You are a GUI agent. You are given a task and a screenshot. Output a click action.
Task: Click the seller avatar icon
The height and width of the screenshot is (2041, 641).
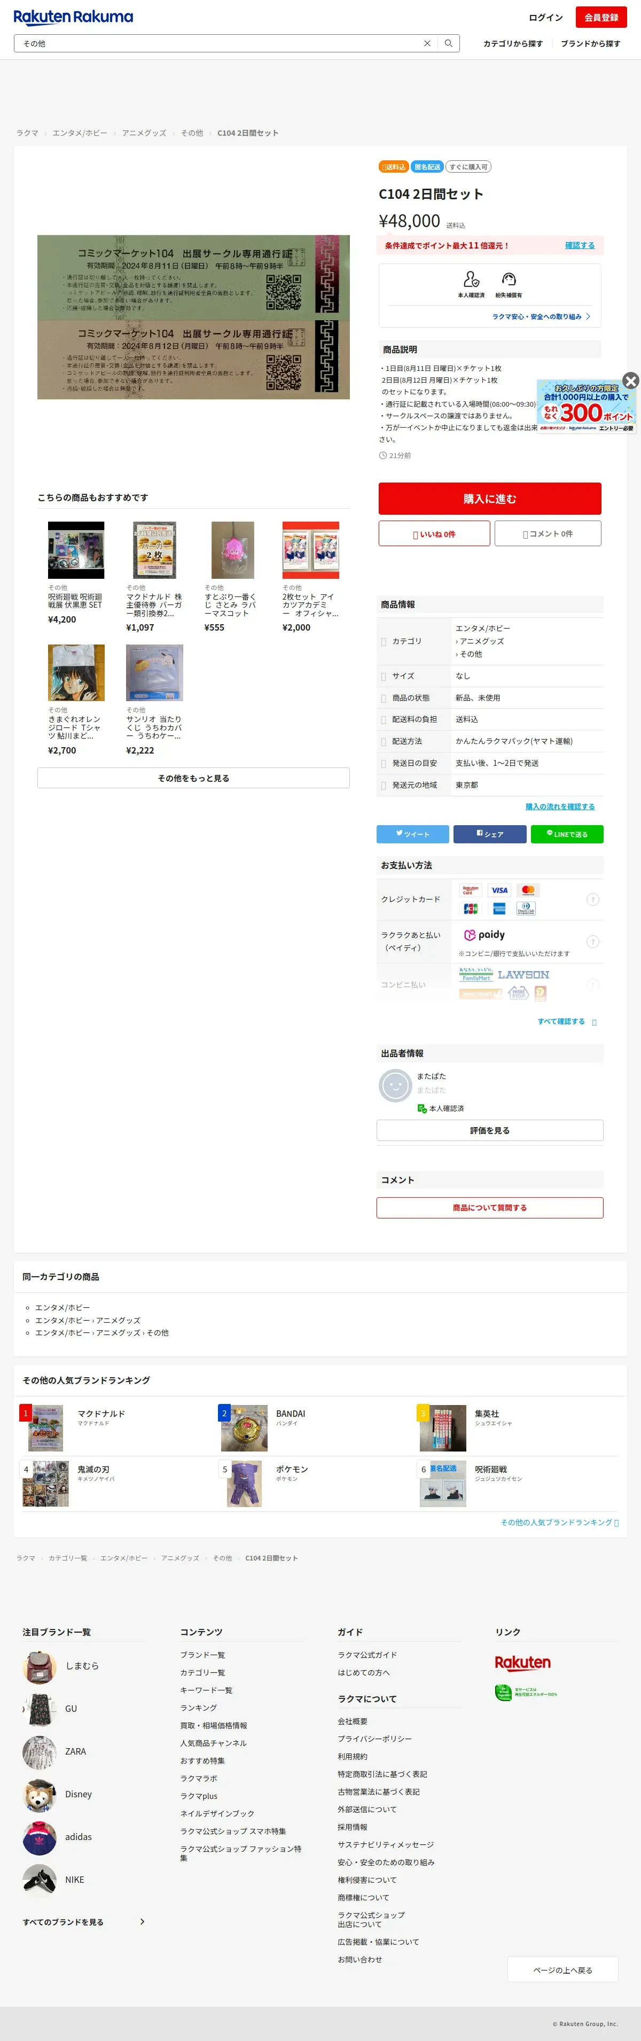tap(395, 1085)
